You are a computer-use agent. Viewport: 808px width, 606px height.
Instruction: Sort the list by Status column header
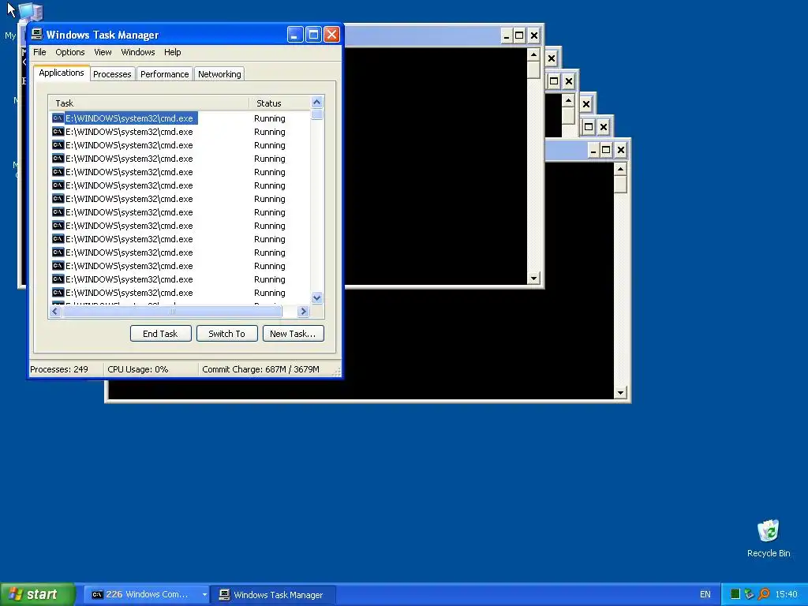click(280, 103)
